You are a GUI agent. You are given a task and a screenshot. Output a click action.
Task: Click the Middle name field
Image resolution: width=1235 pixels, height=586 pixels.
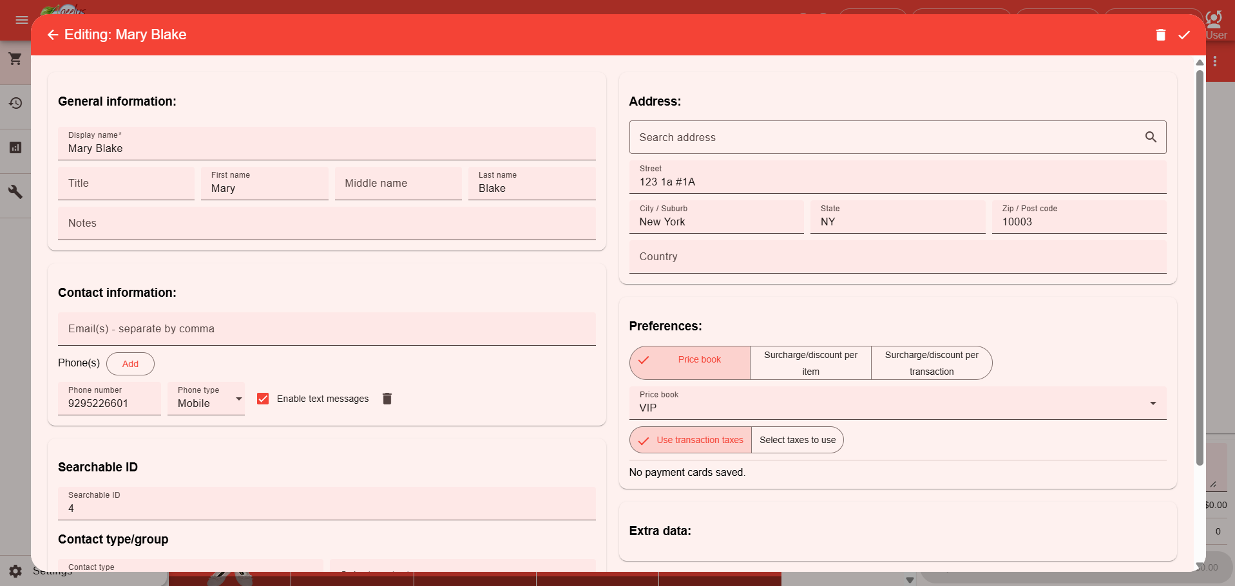pos(398,184)
